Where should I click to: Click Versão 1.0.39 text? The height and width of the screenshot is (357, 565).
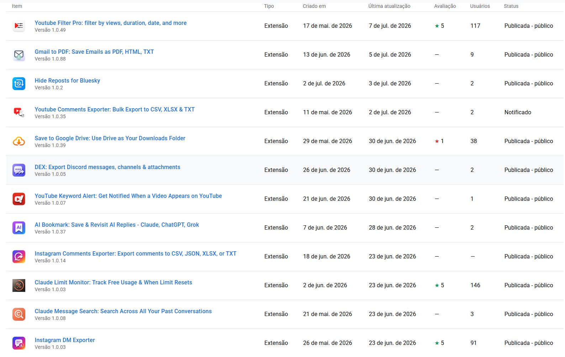pos(50,145)
